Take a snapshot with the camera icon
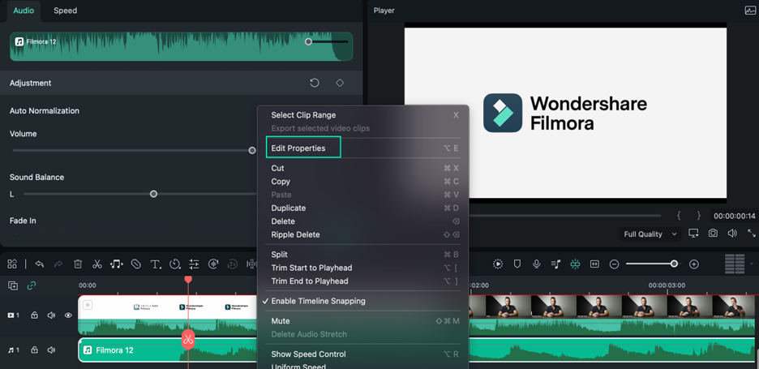This screenshot has width=759, height=369. (713, 234)
